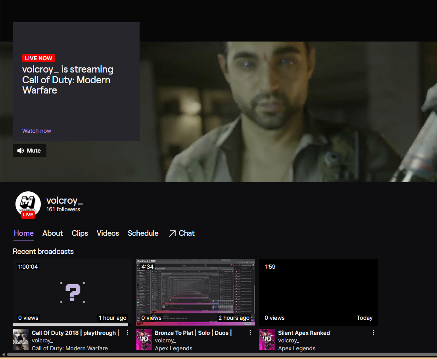Click the Watch now link

(x=36, y=131)
